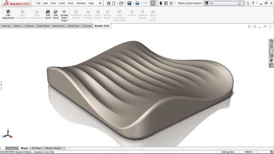Open the 3D Views tab
Viewport: 274px width, 154px height.
[x=36, y=148]
